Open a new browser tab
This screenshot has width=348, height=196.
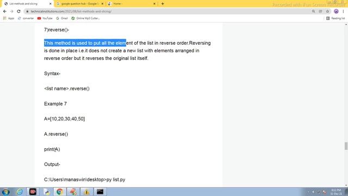click(163, 4)
